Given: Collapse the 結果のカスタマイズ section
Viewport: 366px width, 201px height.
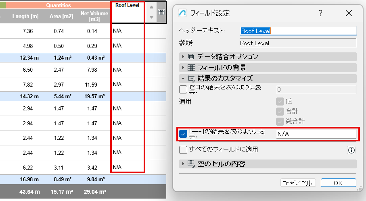Looking at the screenshot, I should pyautogui.click(x=268, y=79).
